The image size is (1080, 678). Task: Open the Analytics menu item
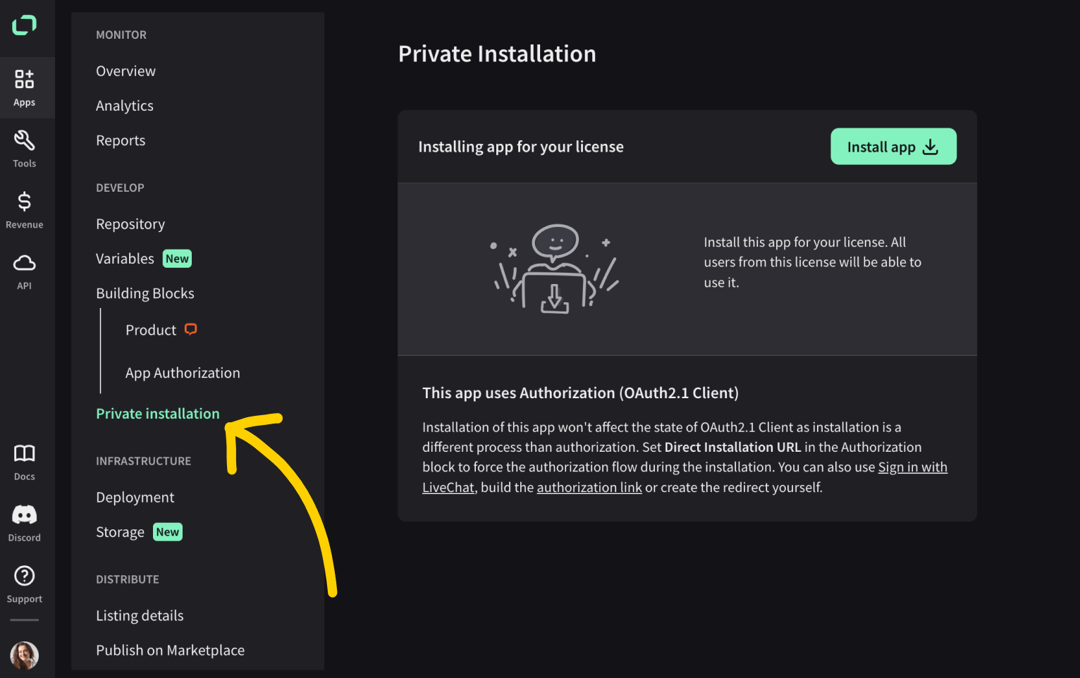[x=125, y=106]
